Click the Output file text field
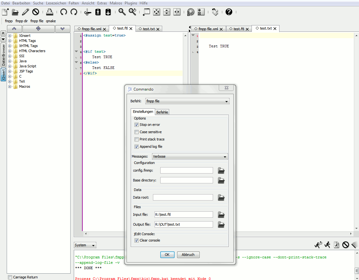Screen dimensions: 359x280 point(183,224)
